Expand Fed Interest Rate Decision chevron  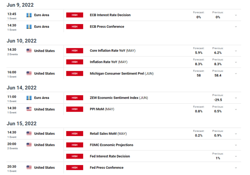pos(236,156)
